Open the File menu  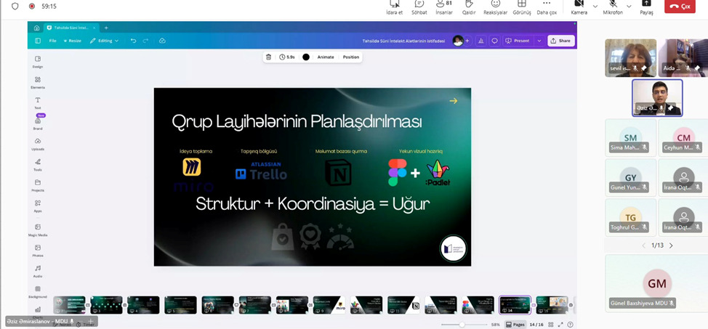52,41
